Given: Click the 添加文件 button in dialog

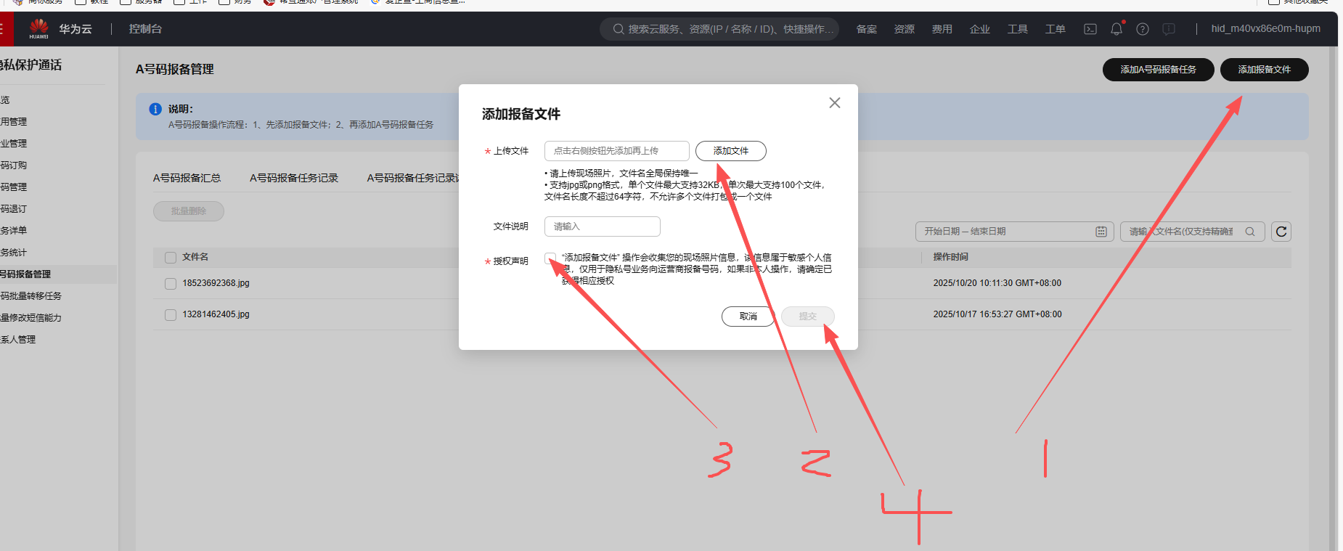Looking at the screenshot, I should 730,151.
